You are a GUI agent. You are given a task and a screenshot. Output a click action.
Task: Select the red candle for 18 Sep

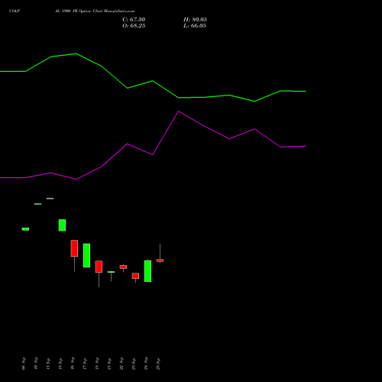(x=99, y=267)
